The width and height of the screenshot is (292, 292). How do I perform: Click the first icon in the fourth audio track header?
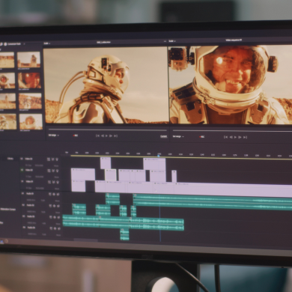coord(50,228)
